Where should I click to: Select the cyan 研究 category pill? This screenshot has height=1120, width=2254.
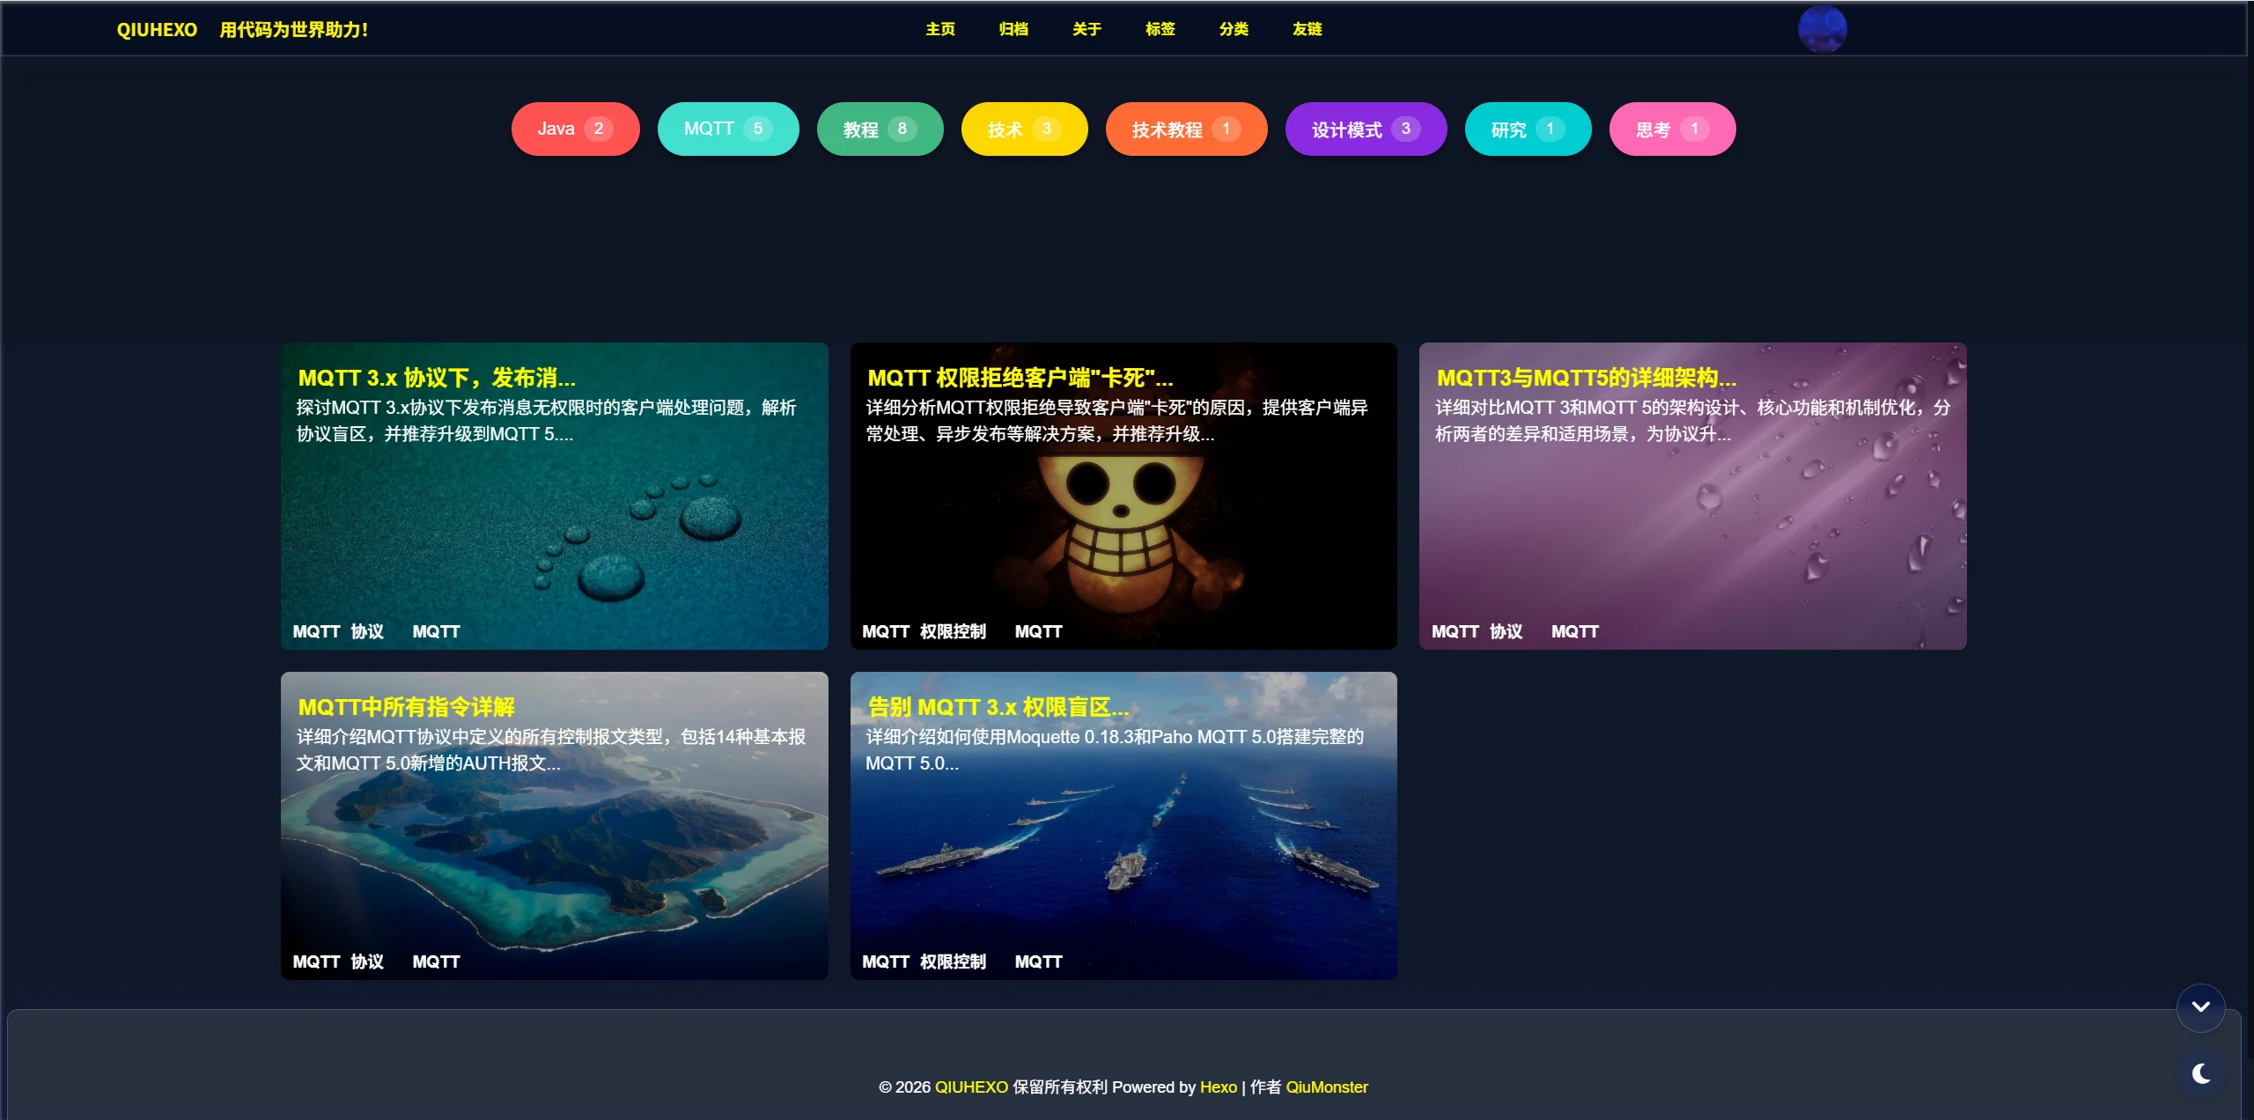coord(1528,129)
